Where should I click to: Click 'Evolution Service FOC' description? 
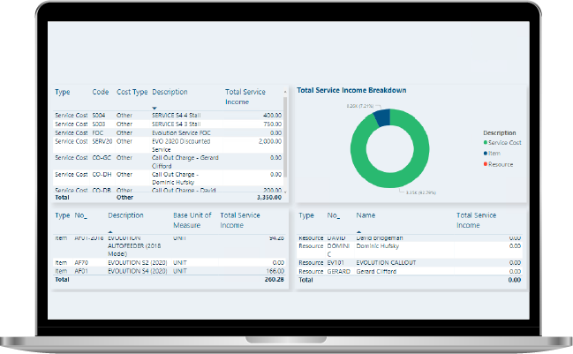(x=181, y=133)
